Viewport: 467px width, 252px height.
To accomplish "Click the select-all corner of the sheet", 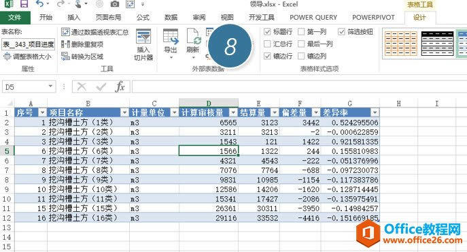I will point(7,104).
